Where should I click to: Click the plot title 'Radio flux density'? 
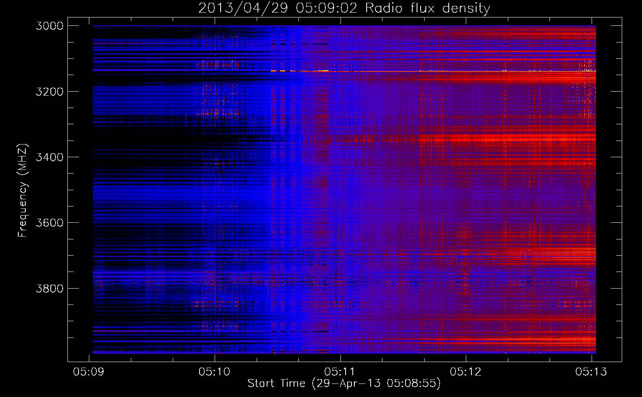344,8
